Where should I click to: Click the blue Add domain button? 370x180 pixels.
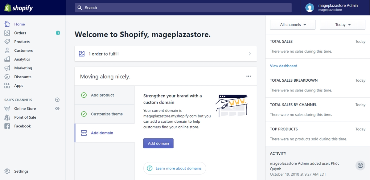158,143
